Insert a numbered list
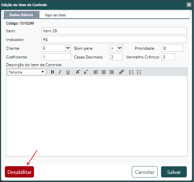Image resolution: width=194 pixels, height=182 pixels. point(131,72)
